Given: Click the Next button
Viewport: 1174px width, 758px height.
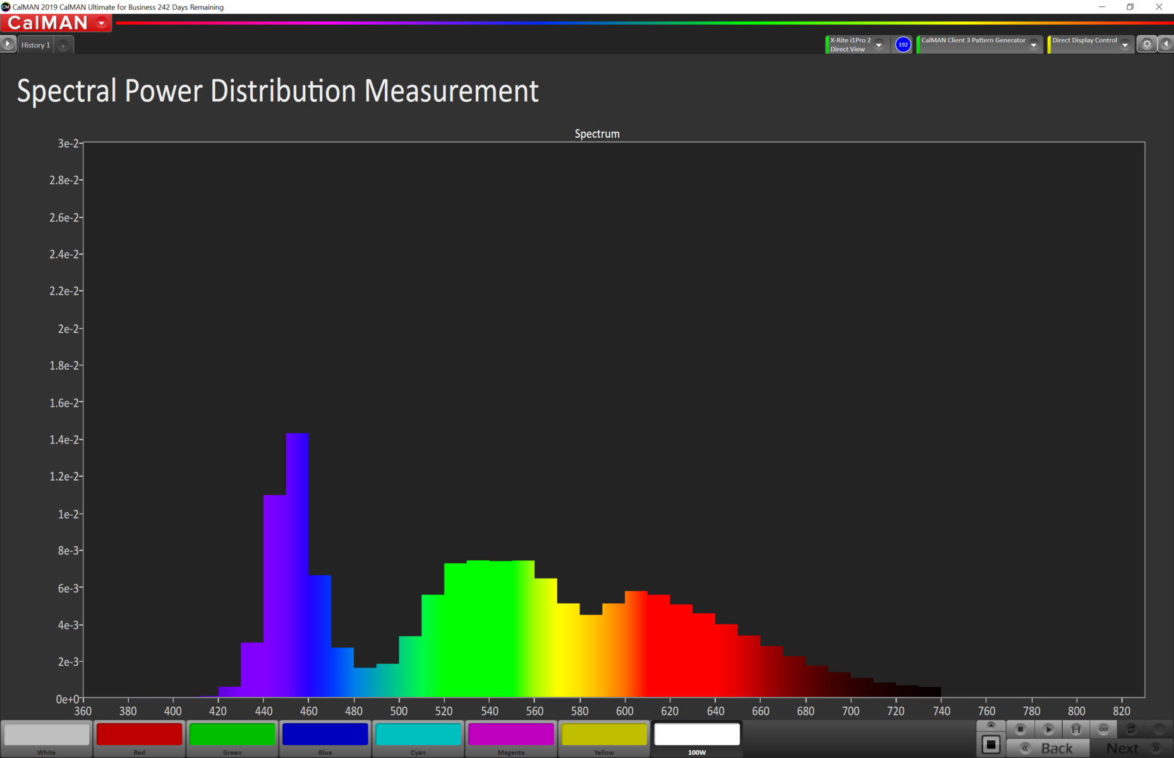Looking at the screenshot, I should (x=1132, y=748).
